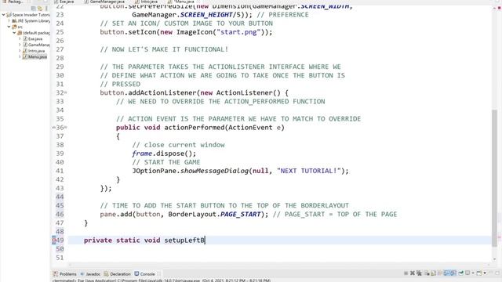This screenshot has width=502, height=282.
Task: Expand GameManager.java in the tree
Action: pos(20,45)
